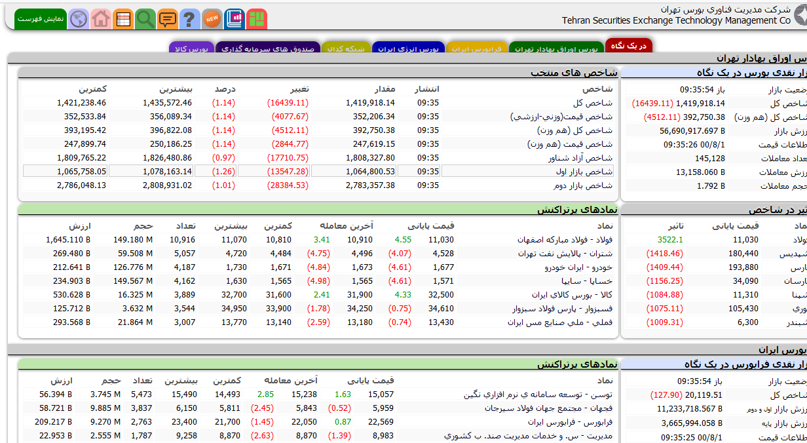807x443 pixels.
Task: Click the change value (13547.28)
Action: (x=288, y=172)
